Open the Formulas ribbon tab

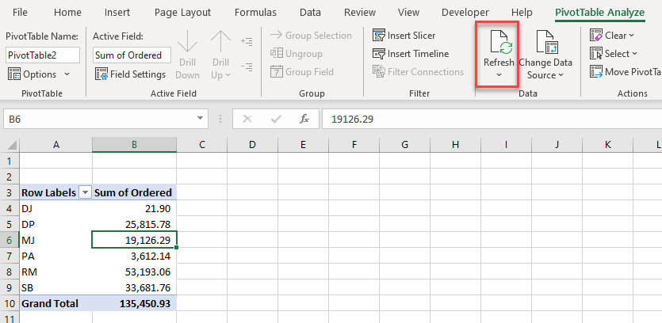[255, 13]
